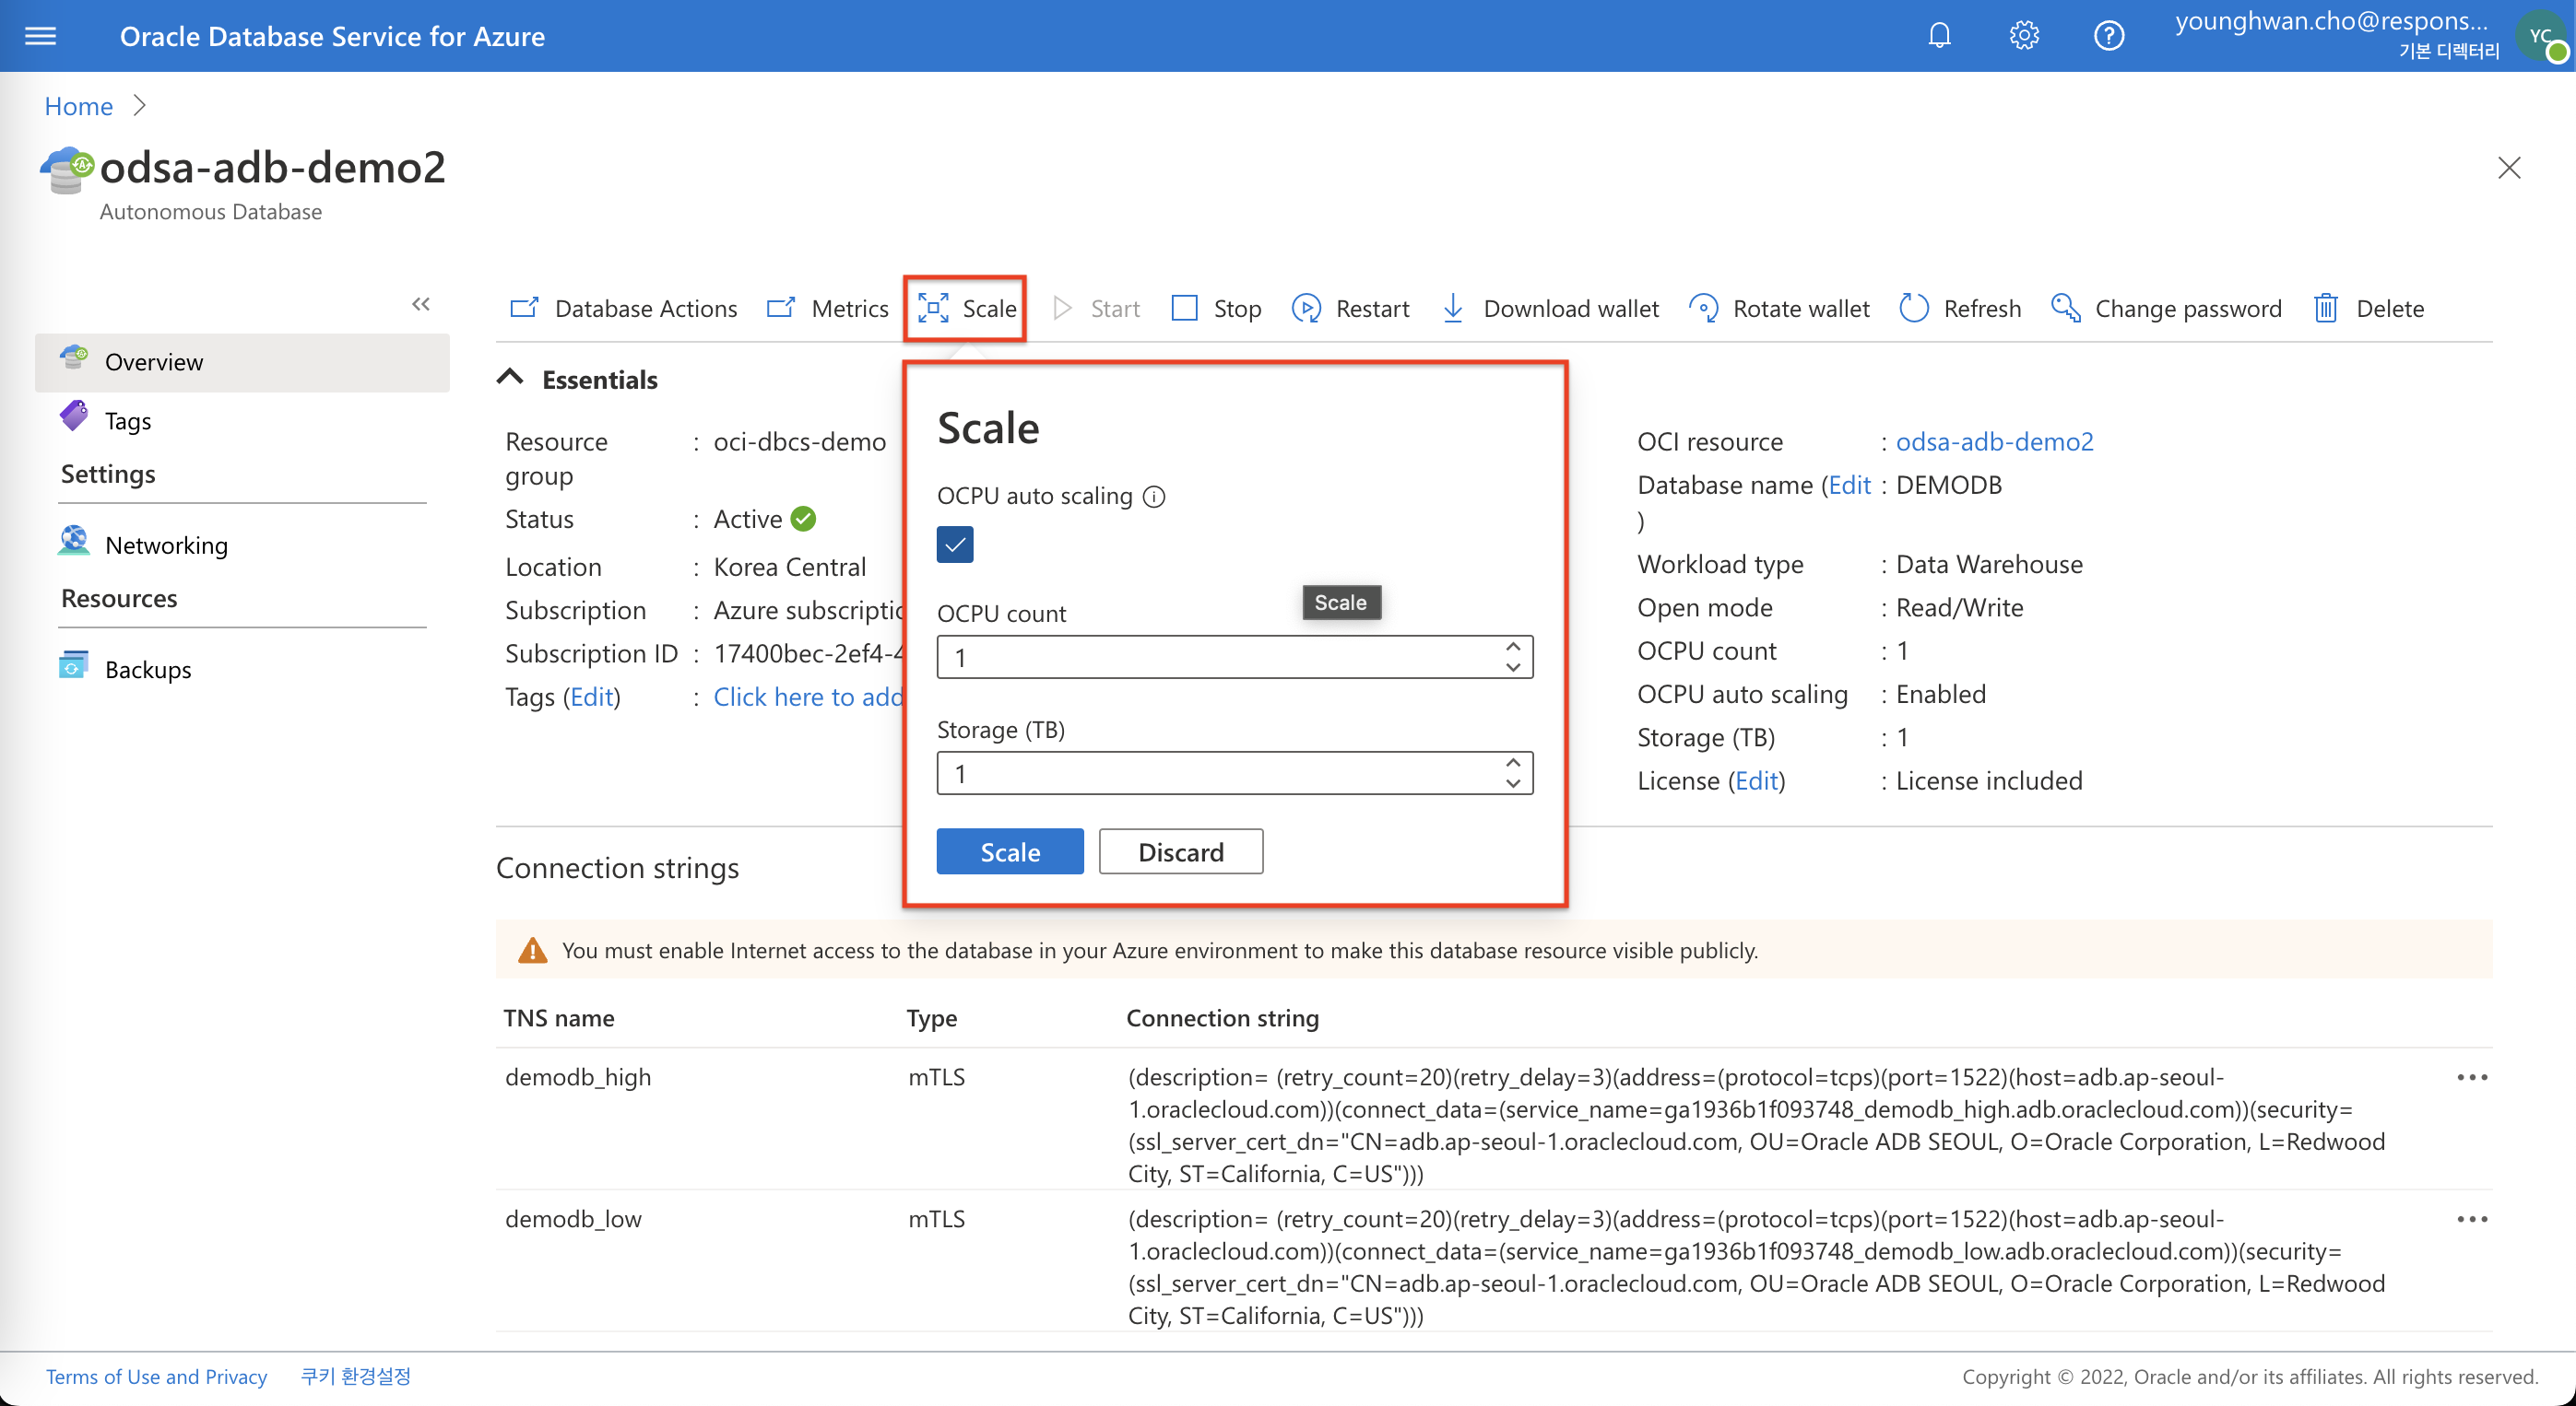Click the Korea Central location value
The height and width of the screenshot is (1406, 2576).
tap(789, 567)
